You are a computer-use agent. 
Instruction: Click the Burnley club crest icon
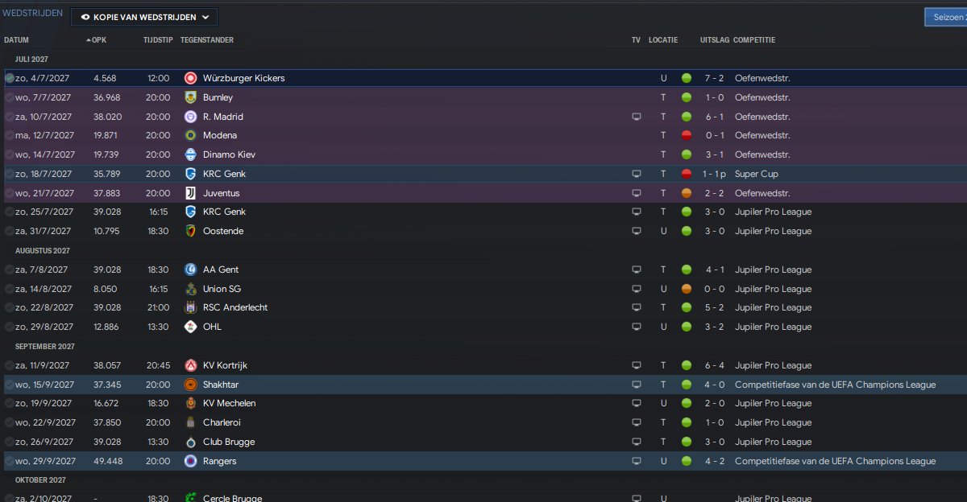point(190,97)
